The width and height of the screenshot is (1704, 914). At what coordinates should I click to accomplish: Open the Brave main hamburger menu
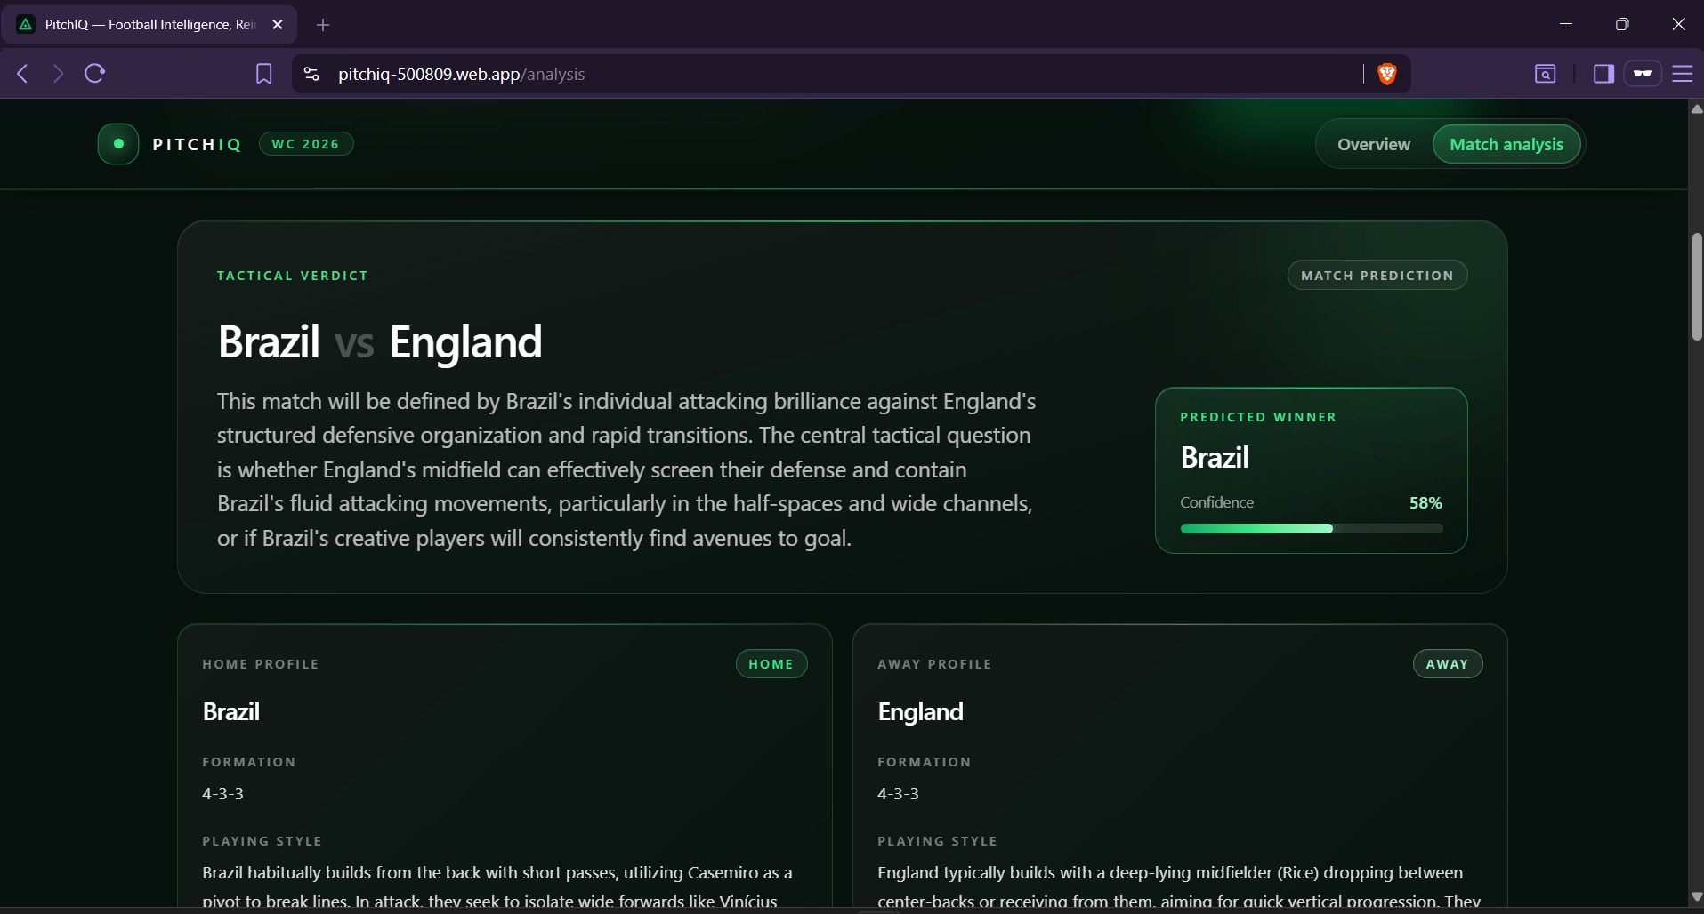click(x=1682, y=74)
